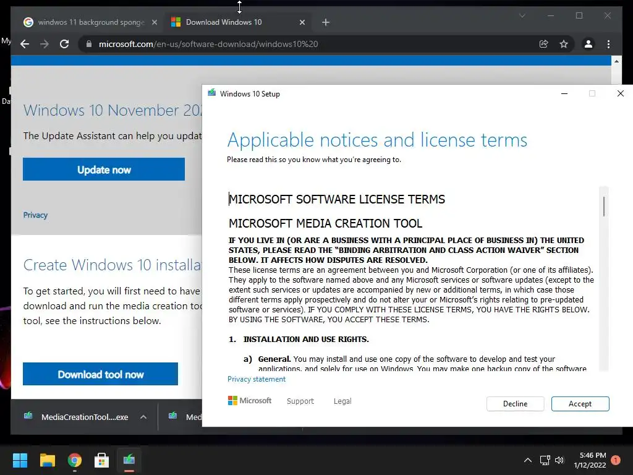Viewport: 633px width, 475px height.
Task: Open network status tray icon
Action: tap(545, 460)
